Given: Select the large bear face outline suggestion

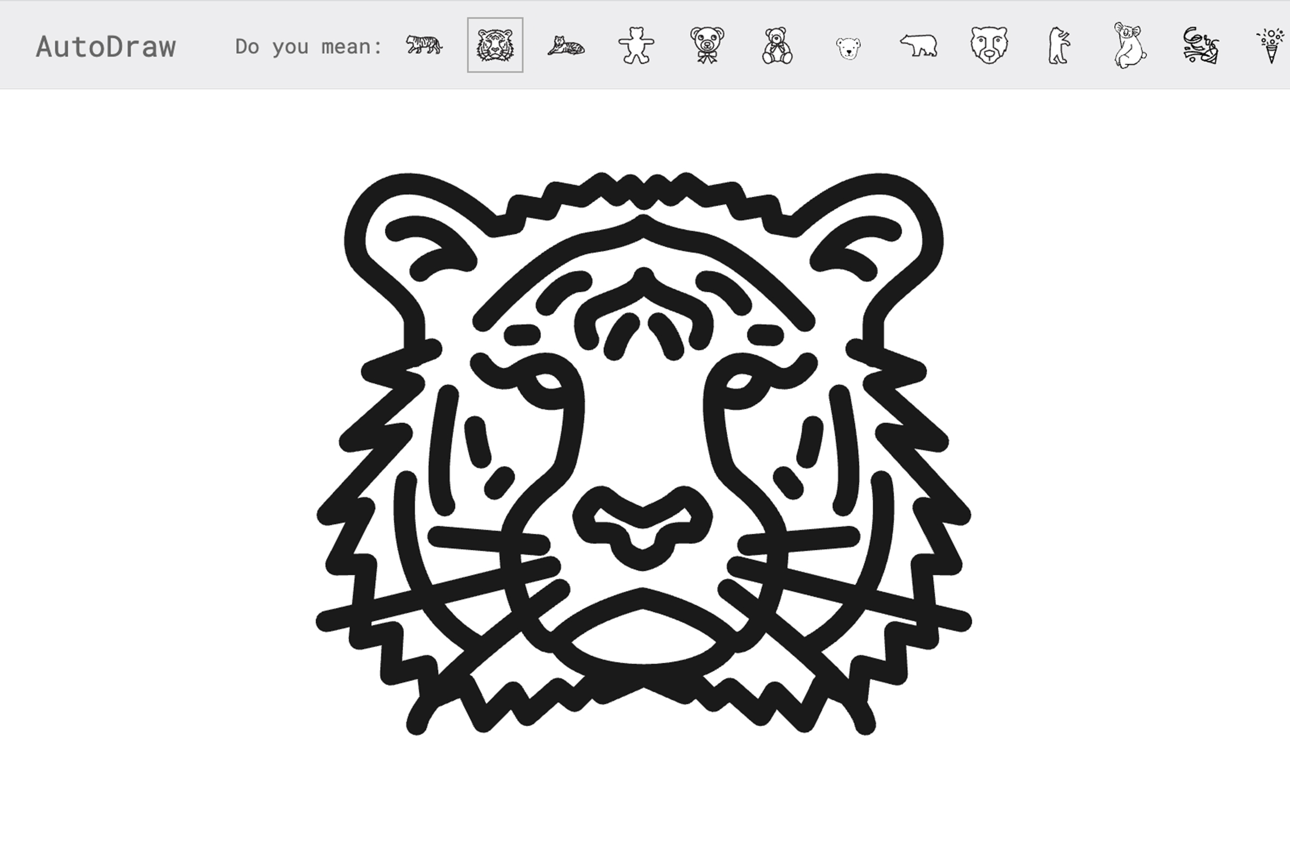Looking at the screenshot, I should 989,45.
